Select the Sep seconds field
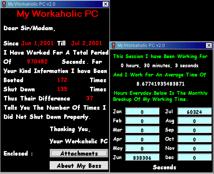Screen dimensions: 214x174 coord(194,130)
